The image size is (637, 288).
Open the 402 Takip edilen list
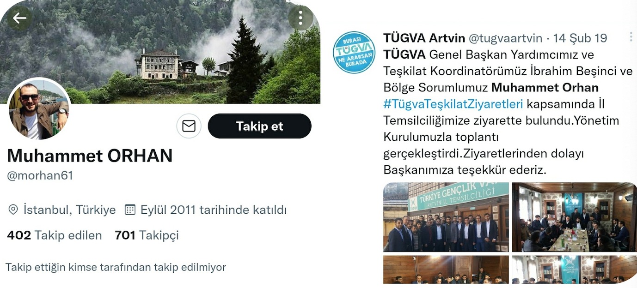point(55,235)
